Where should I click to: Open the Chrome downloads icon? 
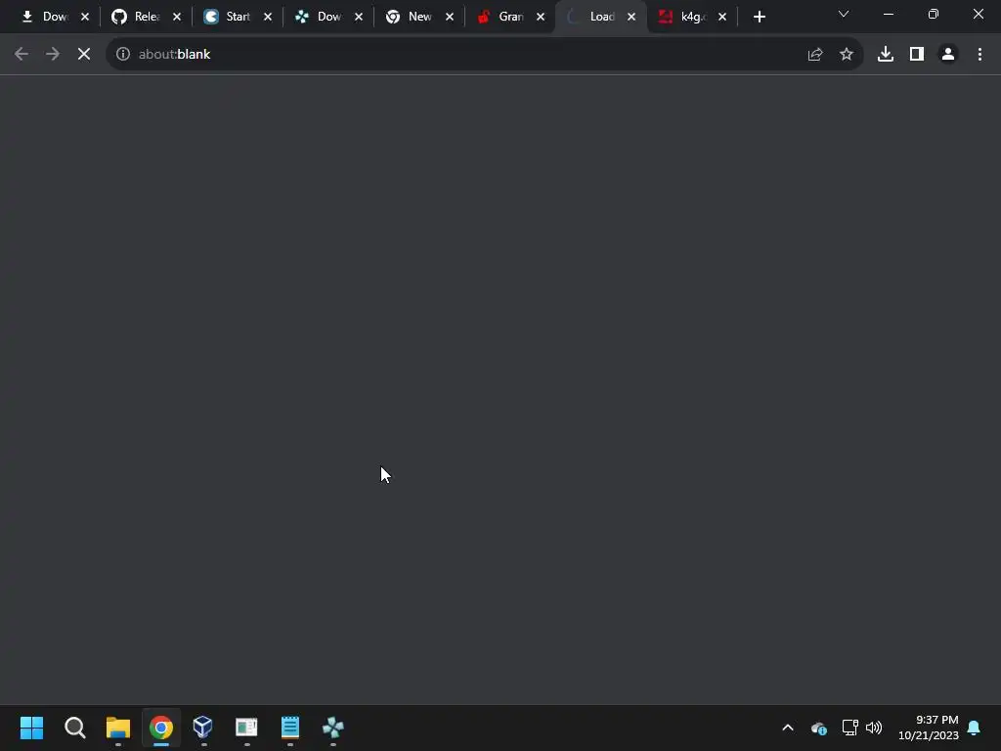tap(885, 55)
